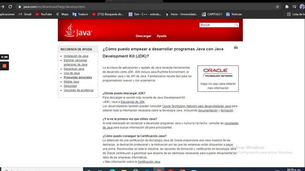Print the page with the printer icon

click(x=236, y=47)
